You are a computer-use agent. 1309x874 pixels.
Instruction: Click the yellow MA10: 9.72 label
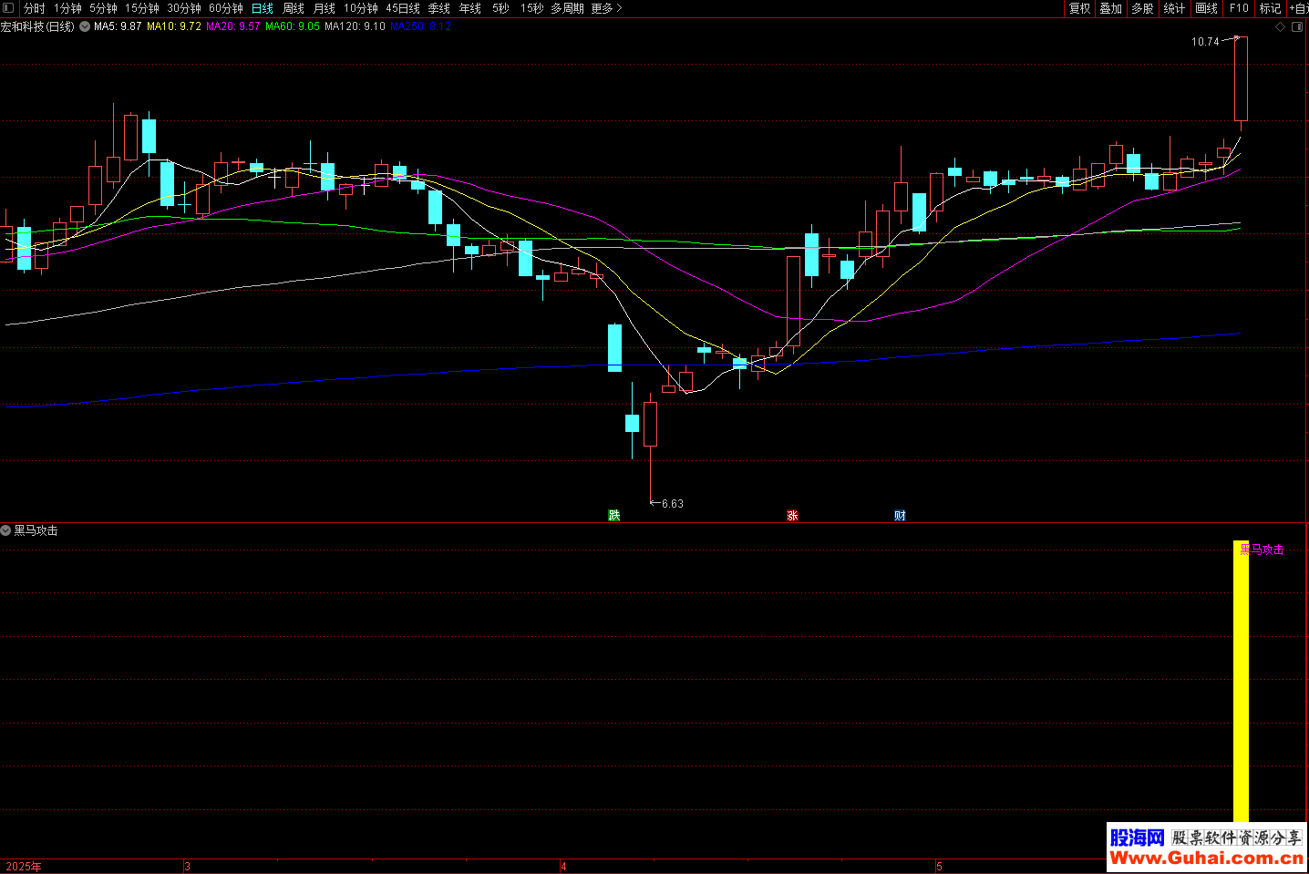click(x=174, y=27)
